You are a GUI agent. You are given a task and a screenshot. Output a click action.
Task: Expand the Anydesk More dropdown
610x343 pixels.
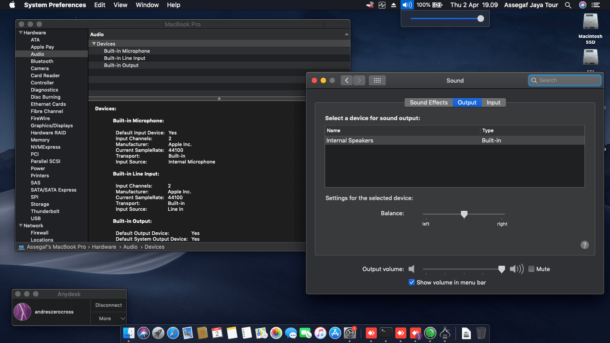[x=109, y=318]
